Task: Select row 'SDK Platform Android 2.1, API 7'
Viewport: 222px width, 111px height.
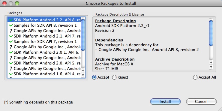Action: point(44,36)
